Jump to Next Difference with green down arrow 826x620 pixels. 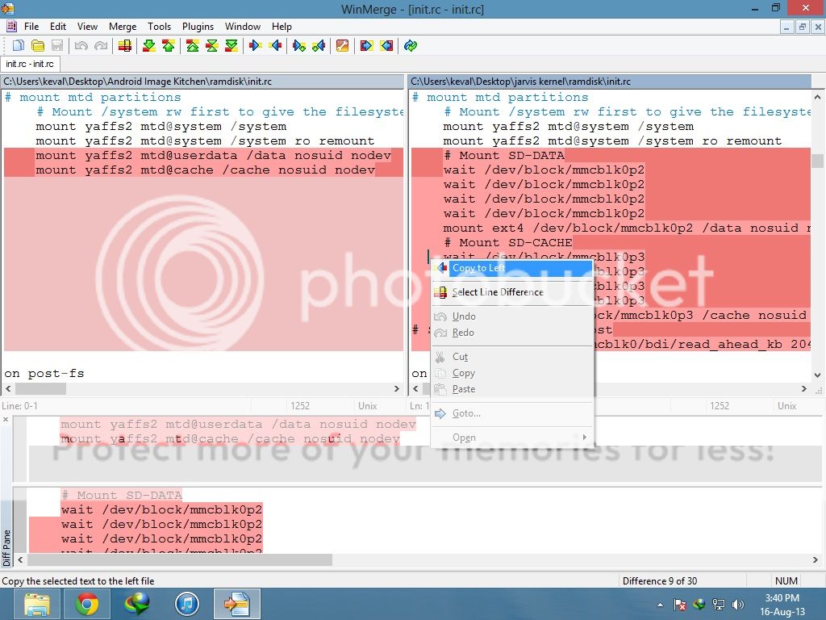point(149,46)
